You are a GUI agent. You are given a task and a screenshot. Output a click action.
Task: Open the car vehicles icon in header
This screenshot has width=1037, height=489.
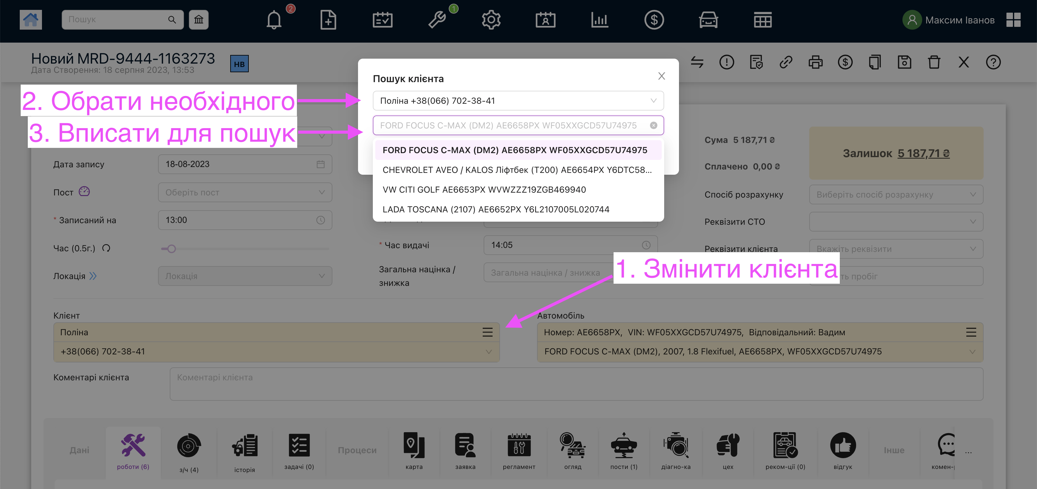[708, 20]
